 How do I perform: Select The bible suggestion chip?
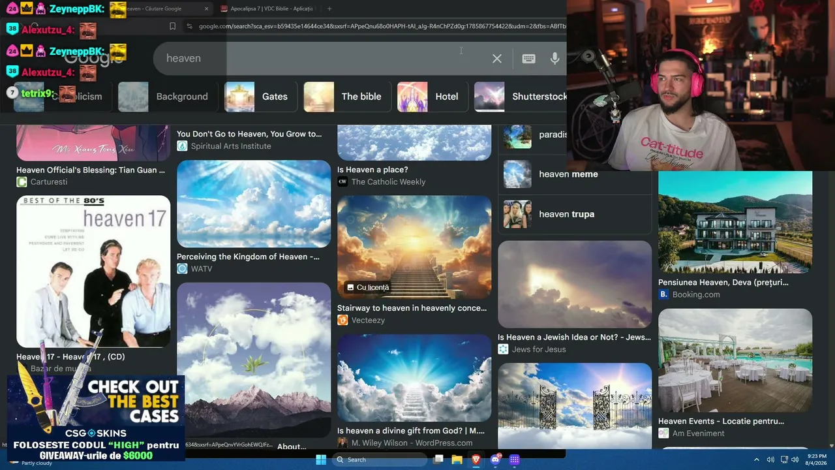click(346, 97)
